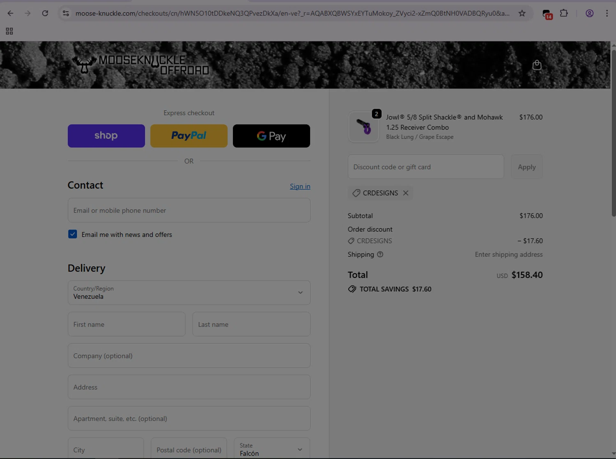This screenshot has height=459, width=616.
Task: Apply the discount code
Action: coord(527,167)
